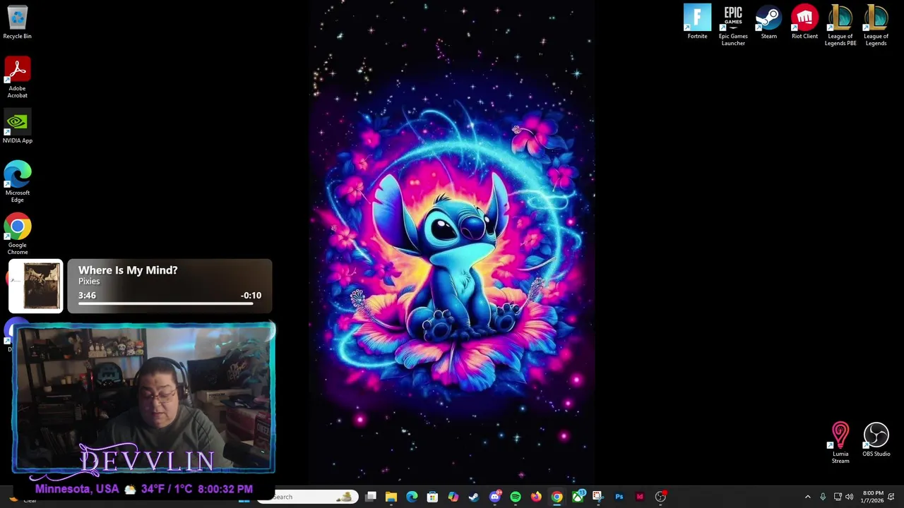This screenshot has height=508, width=904.
Task: Select the Microsoft Edge desktop shortcut
Action: pyautogui.click(x=17, y=181)
